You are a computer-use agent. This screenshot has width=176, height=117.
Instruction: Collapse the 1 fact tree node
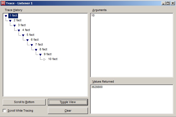(6, 16)
